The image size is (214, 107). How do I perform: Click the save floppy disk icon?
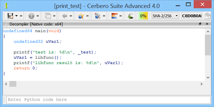10,16
